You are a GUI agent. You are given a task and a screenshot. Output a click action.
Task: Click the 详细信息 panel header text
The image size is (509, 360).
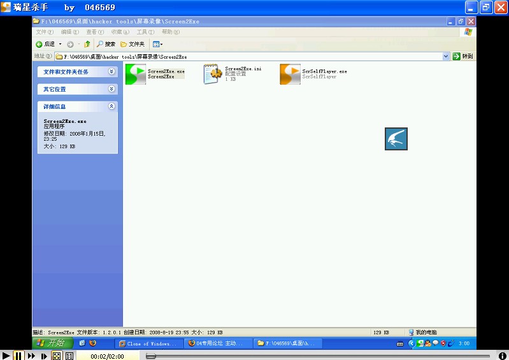pyautogui.click(x=55, y=106)
